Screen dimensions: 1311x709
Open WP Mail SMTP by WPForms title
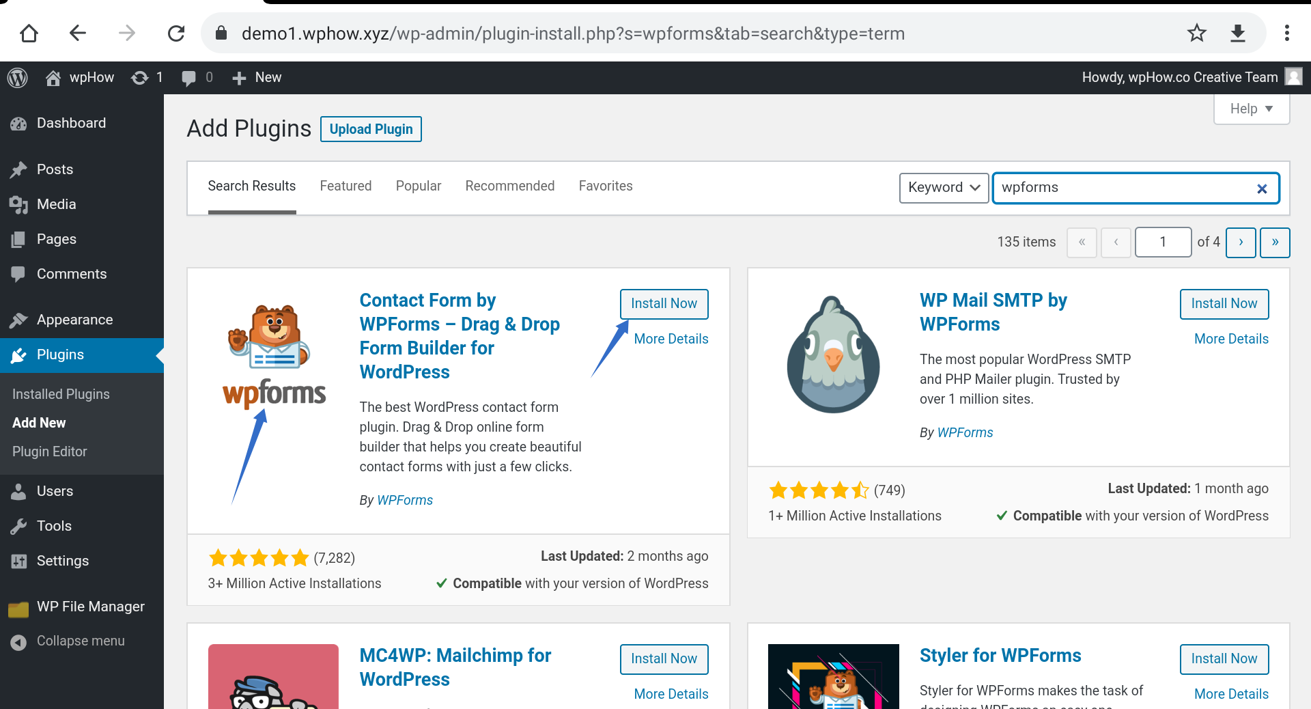(993, 312)
